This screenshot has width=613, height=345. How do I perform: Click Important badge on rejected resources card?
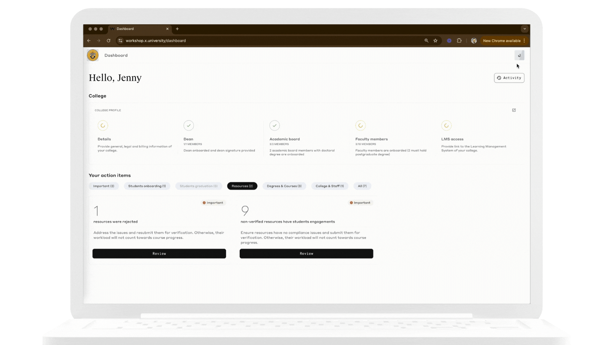click(213, 203)
